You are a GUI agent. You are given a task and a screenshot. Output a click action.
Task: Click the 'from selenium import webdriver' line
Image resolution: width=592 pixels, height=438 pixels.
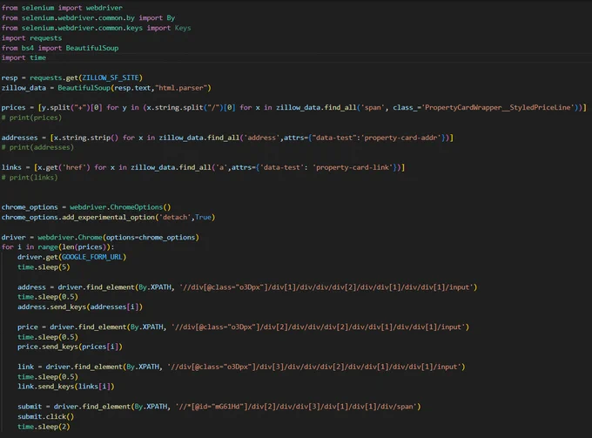coord(62,8)
